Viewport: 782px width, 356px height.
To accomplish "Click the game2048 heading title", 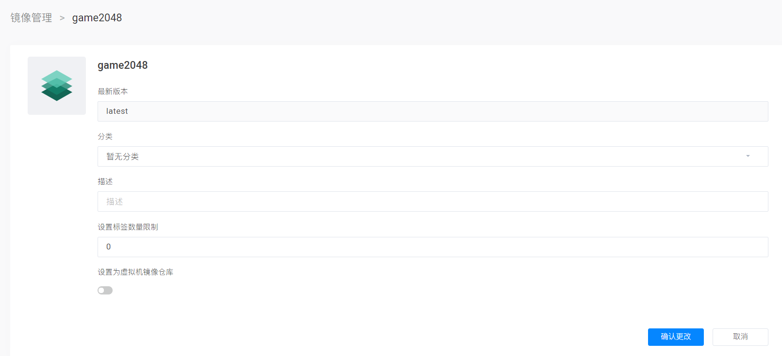I will [x=122, y=65].
